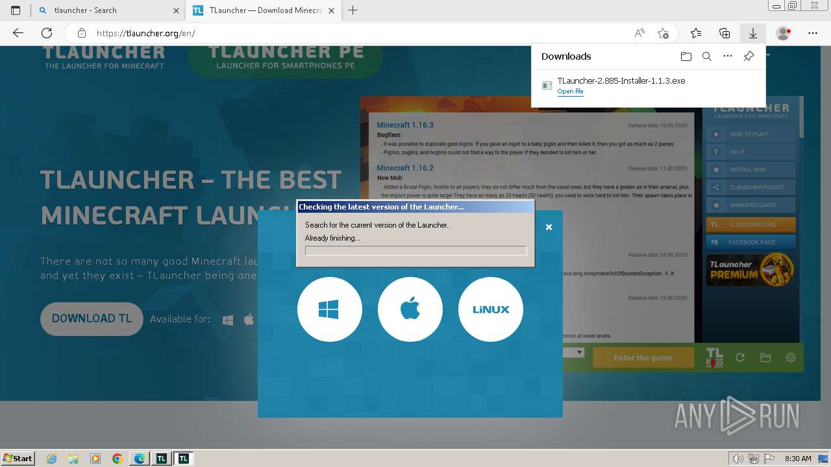Open the Favorites list button
The height and width of the screenshot is (467, 831).
coord(696,33)
